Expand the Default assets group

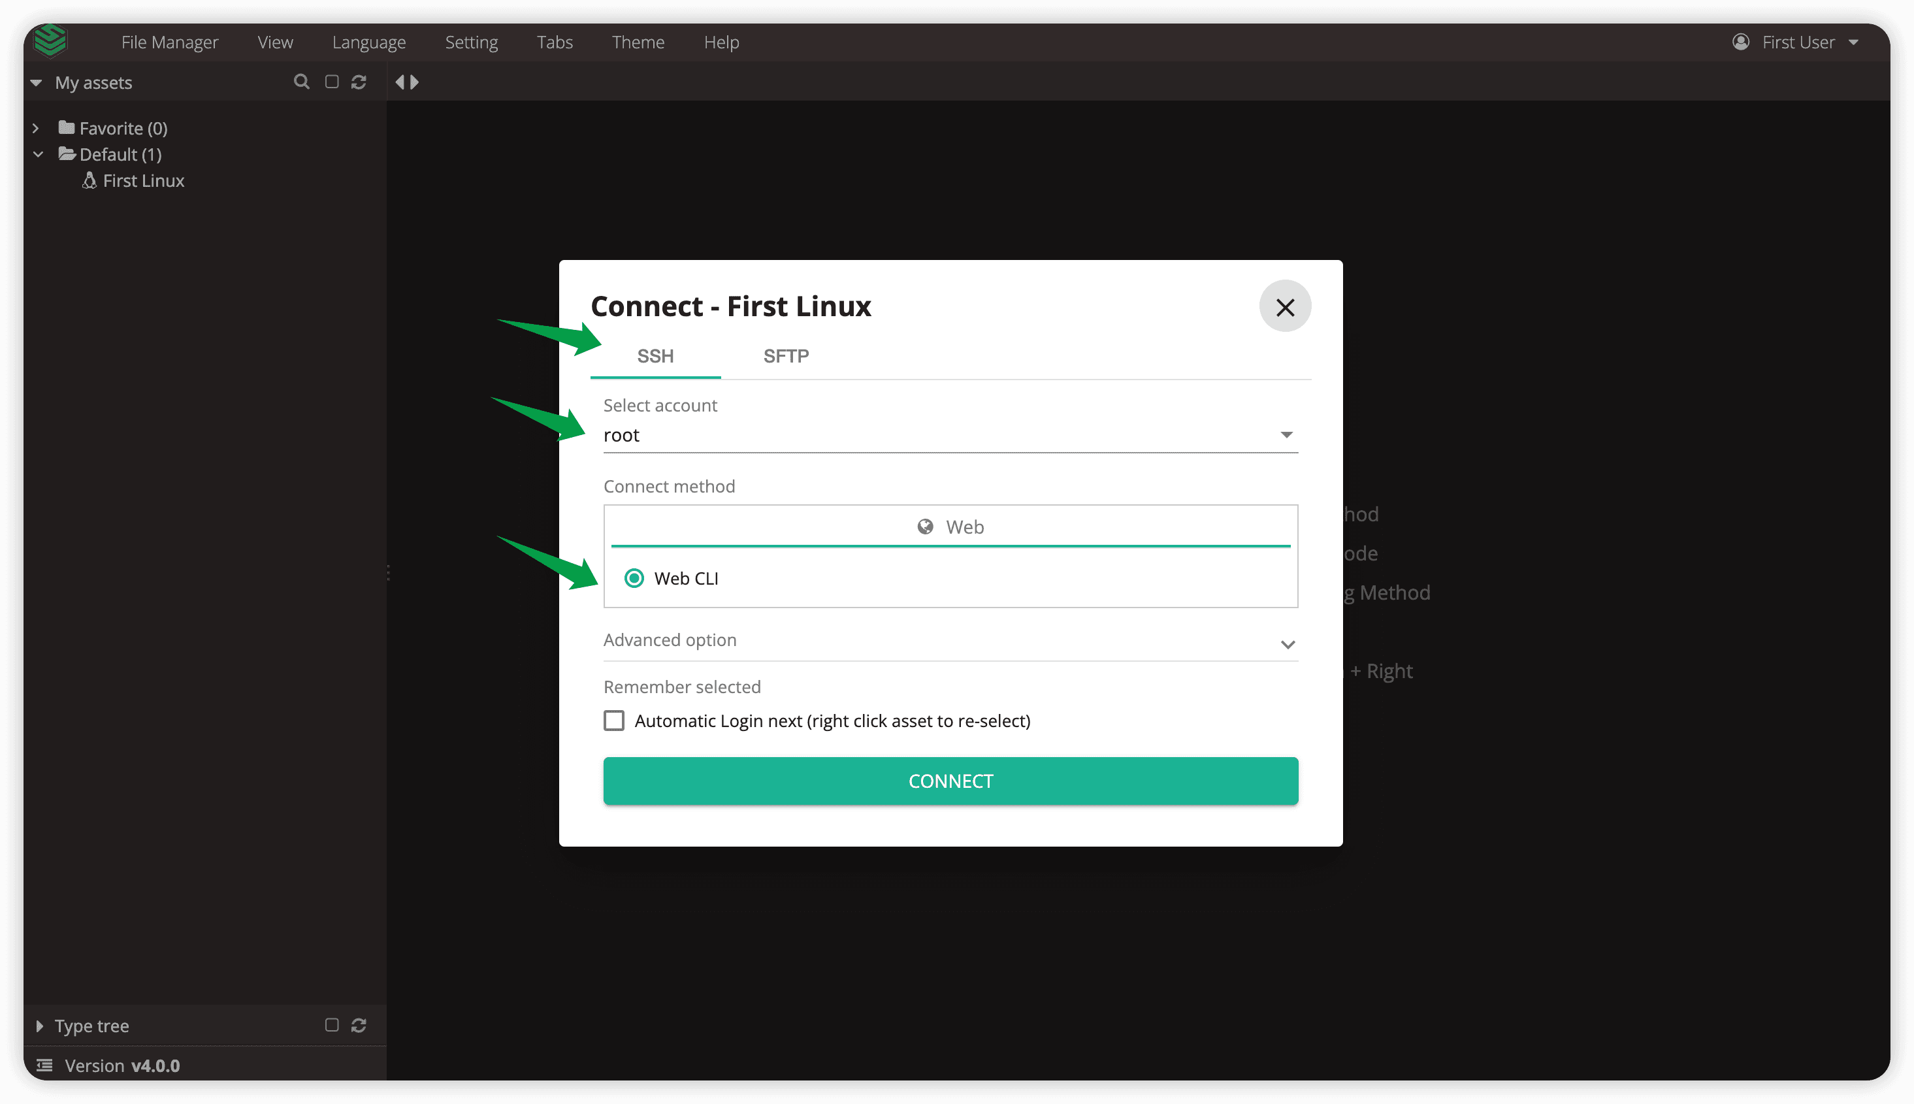[35, 154]
